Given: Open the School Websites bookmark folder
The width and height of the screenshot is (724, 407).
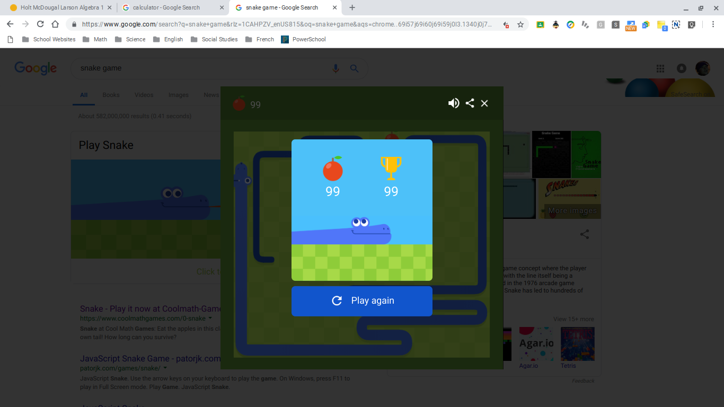Looking at the screenshot, I should point(49,39).
